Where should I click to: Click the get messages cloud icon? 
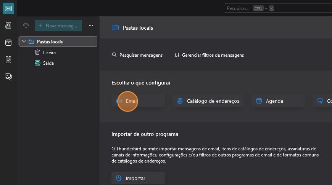pyautogui.click(x=26, y=26)
